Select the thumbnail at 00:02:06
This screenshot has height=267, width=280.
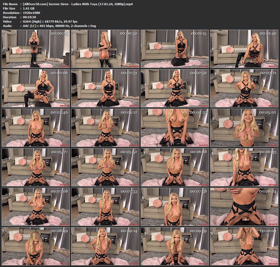pos(36,88)
